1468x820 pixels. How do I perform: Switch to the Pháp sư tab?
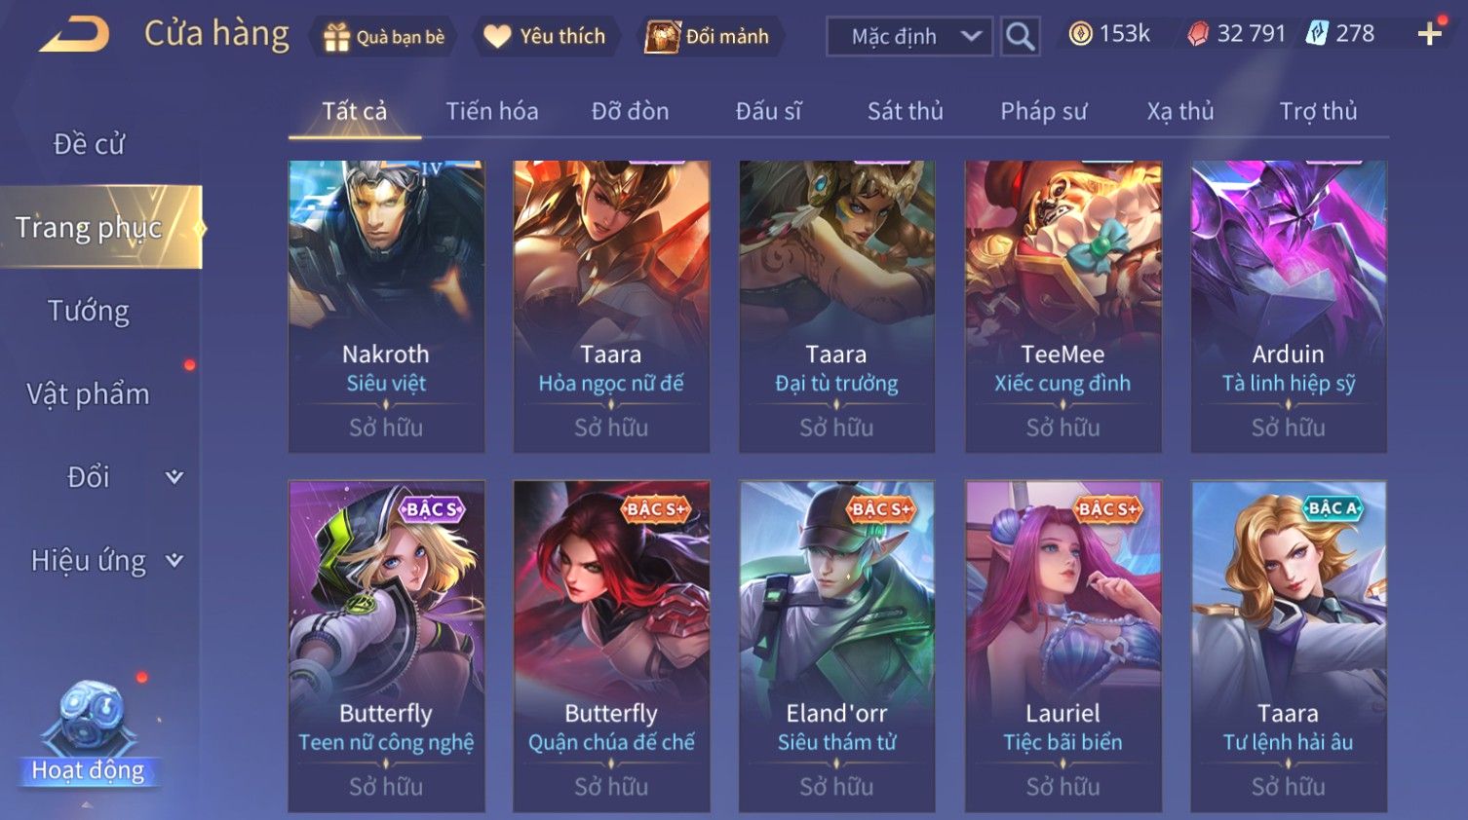coord(1043,111)
